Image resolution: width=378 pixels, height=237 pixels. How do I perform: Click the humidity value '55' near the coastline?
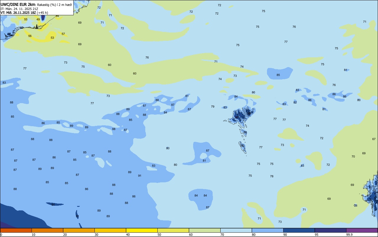tap(26, 20)
